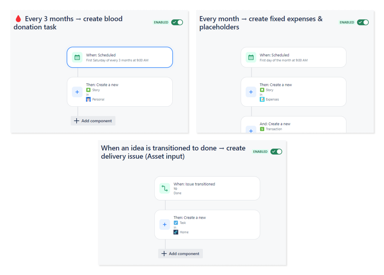Click the blue Task type checkbox icon
Viewport: 384px width, 275px height.
(176, 223)
